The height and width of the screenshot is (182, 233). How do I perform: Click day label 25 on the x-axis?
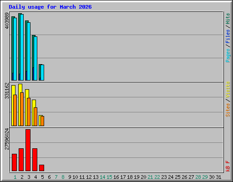(x=177, y=177)
